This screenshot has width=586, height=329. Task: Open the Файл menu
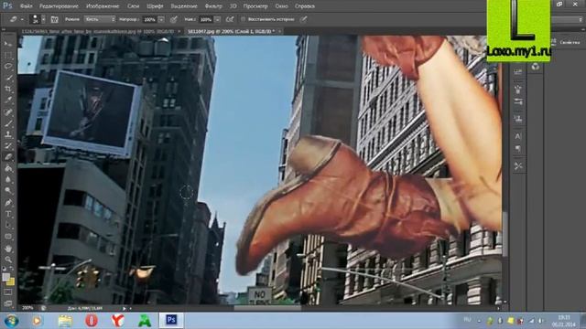[x=26, y=6]
